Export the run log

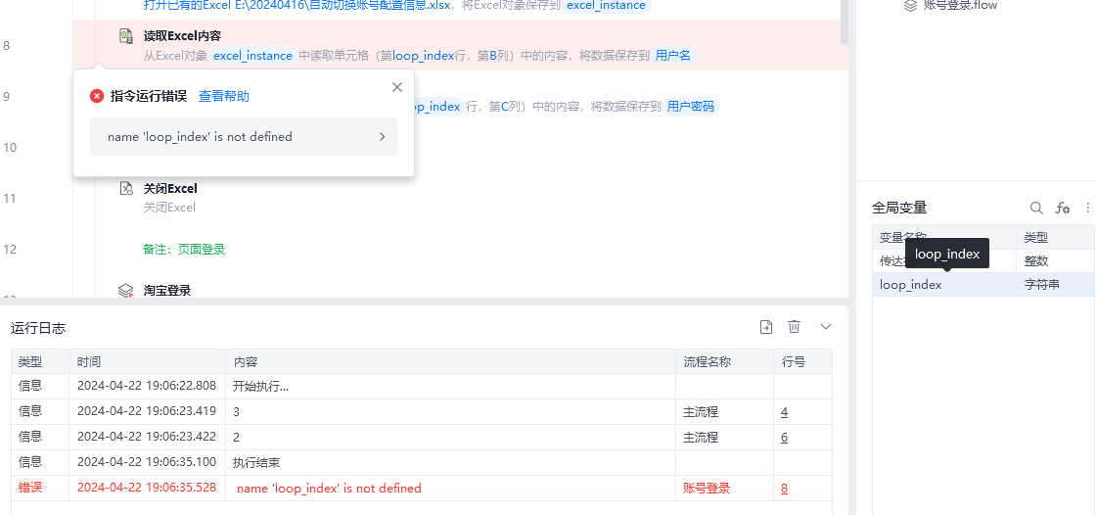pyautogui.click(x=767, y=326)
